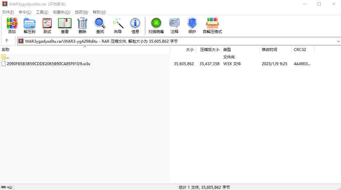The width and height of the screenshot is (341, 190).
Task: Open the Help (帮助) menu
Action: 99,12
